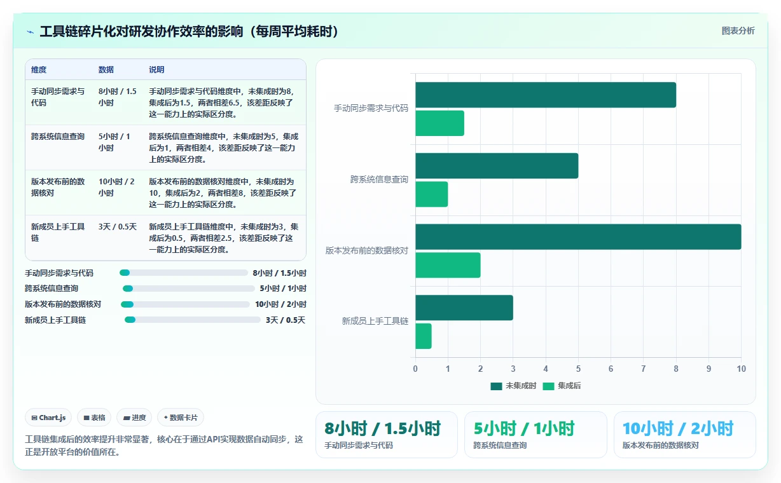Click the lightning icon beside the title
781x483 pixels.
(30, 32)
